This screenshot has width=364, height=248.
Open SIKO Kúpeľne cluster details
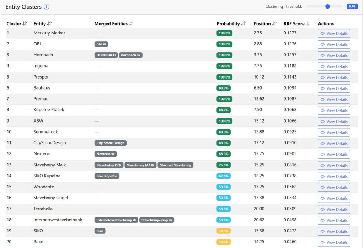[334, 176]
